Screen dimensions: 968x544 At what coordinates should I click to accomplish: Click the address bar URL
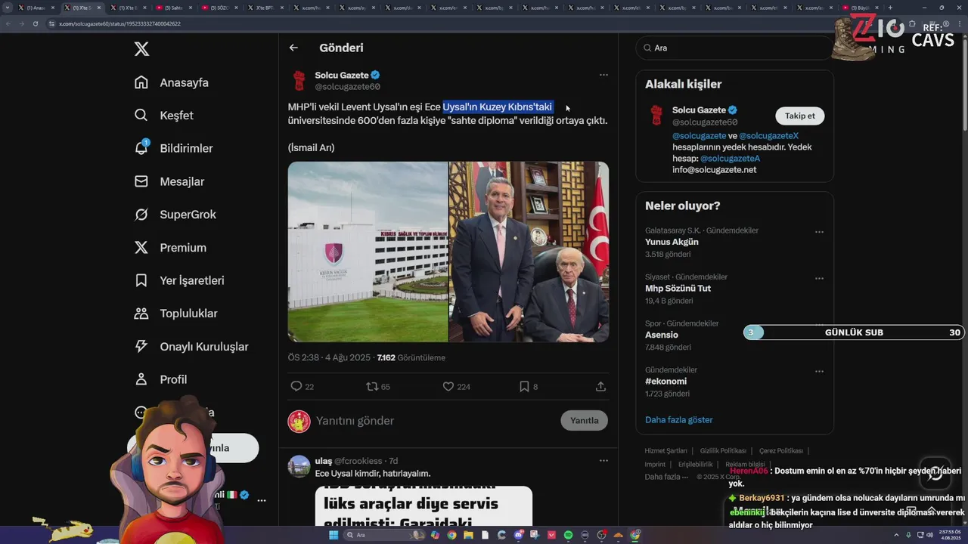[x=119, y=23]
